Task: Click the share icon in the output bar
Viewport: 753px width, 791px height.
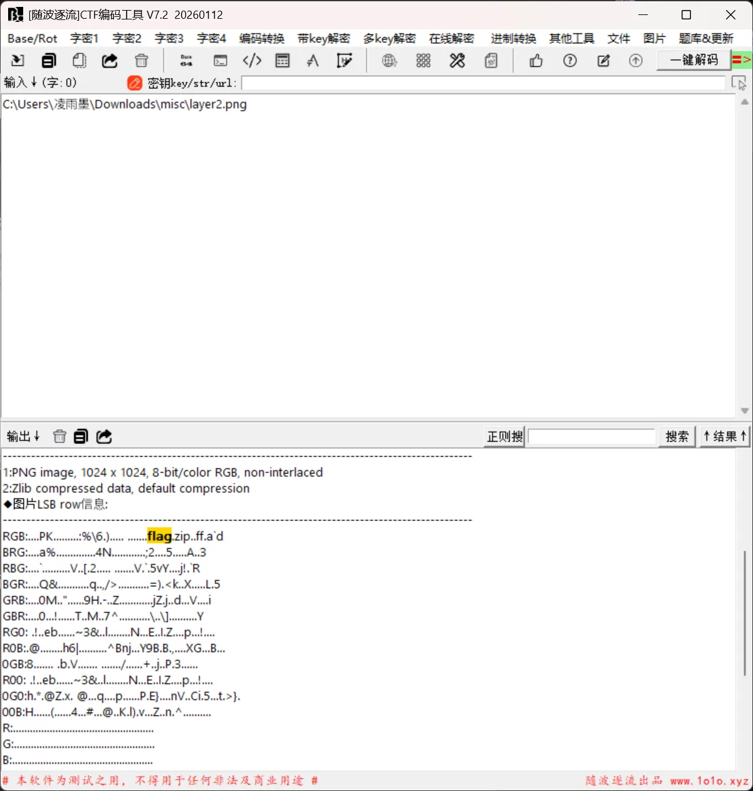Action: coord(104,437)
